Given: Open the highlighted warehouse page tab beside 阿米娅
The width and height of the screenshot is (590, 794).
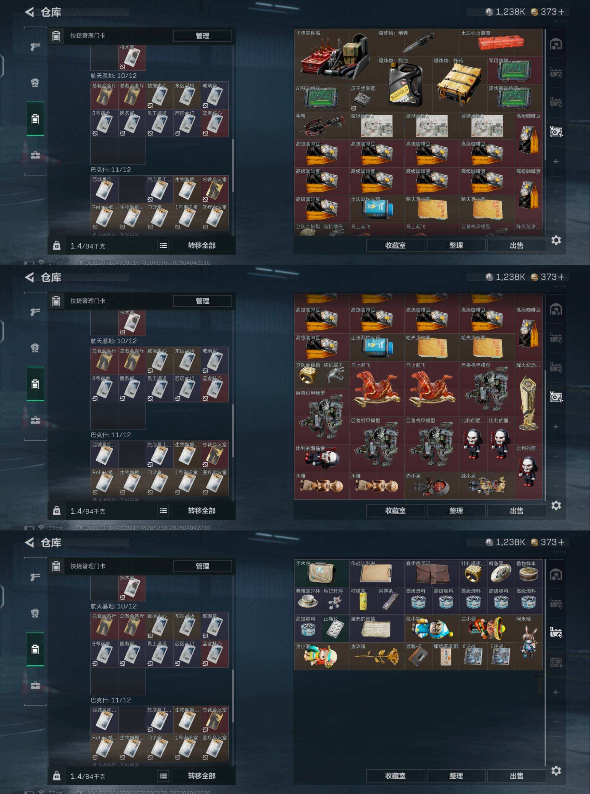Looking at the screenshot, I should (556, 633).
